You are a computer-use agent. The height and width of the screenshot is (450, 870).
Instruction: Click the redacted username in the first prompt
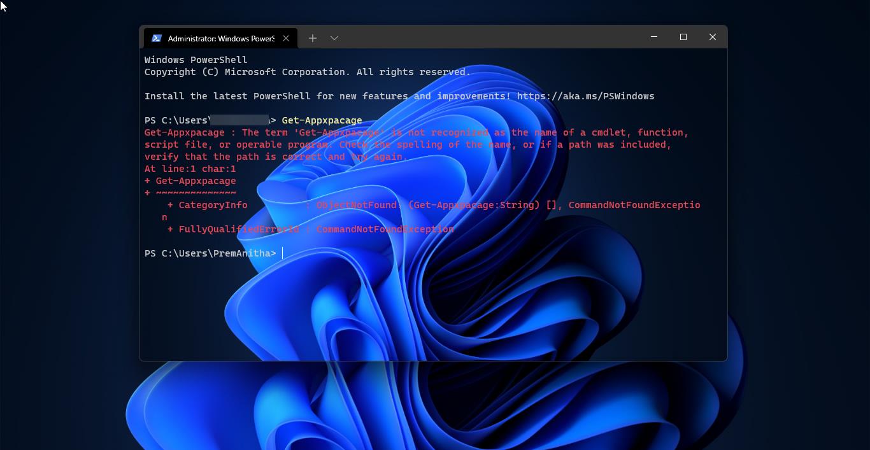pos(240,120)
